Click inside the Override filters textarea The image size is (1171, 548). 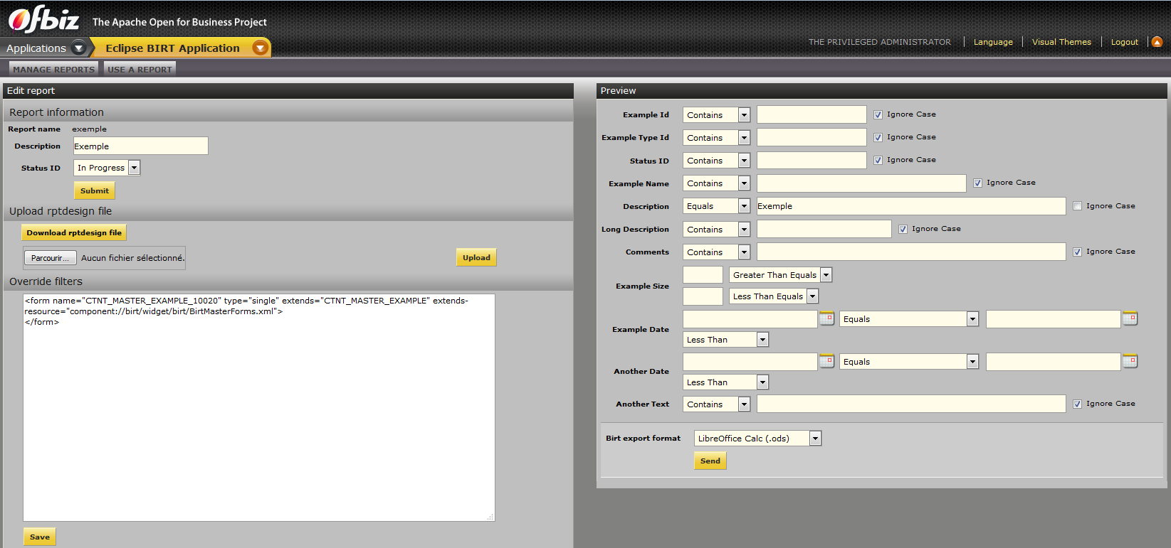point(259,407)
